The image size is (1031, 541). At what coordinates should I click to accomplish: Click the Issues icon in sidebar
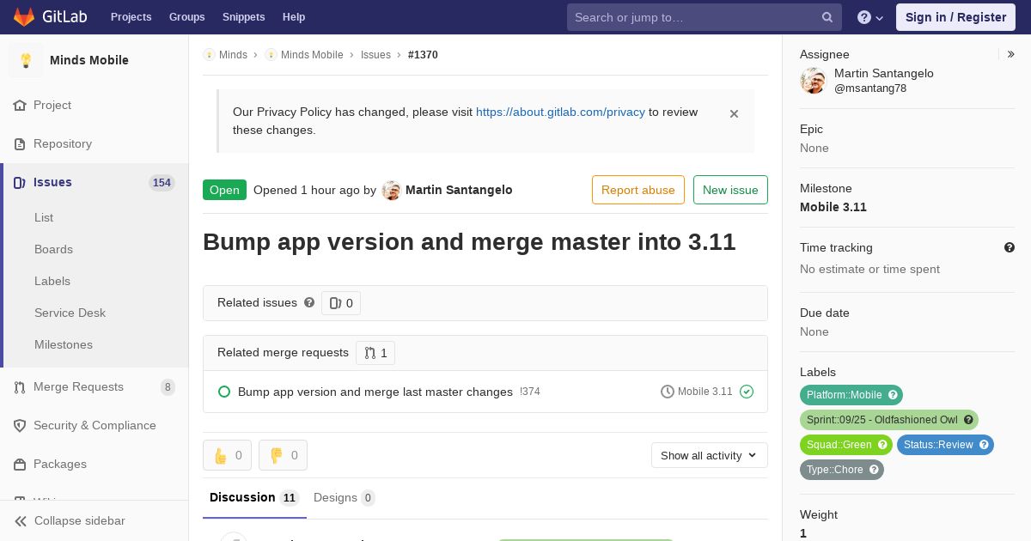pyautogui.click(x=20, y=182)
